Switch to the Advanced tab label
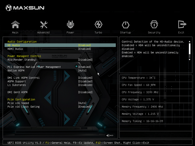Image resolution: width=195 pixels, height=146 pixels. (x=43, y=32)
